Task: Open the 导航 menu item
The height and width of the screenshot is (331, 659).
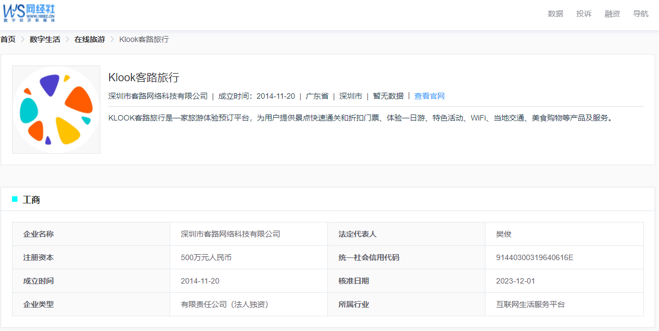Action: (x=640, y=14)
